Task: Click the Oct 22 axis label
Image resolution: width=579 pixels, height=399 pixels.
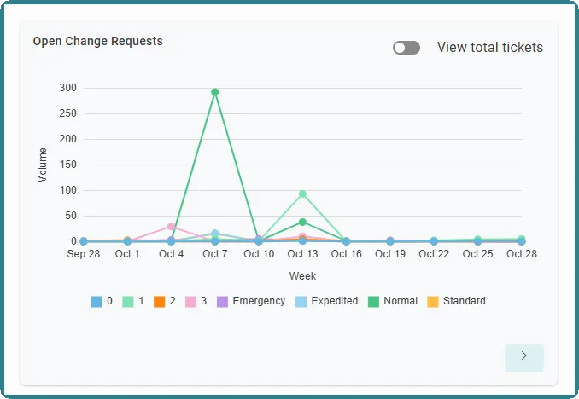Action: pyautogui.click(x=434, y=254)
